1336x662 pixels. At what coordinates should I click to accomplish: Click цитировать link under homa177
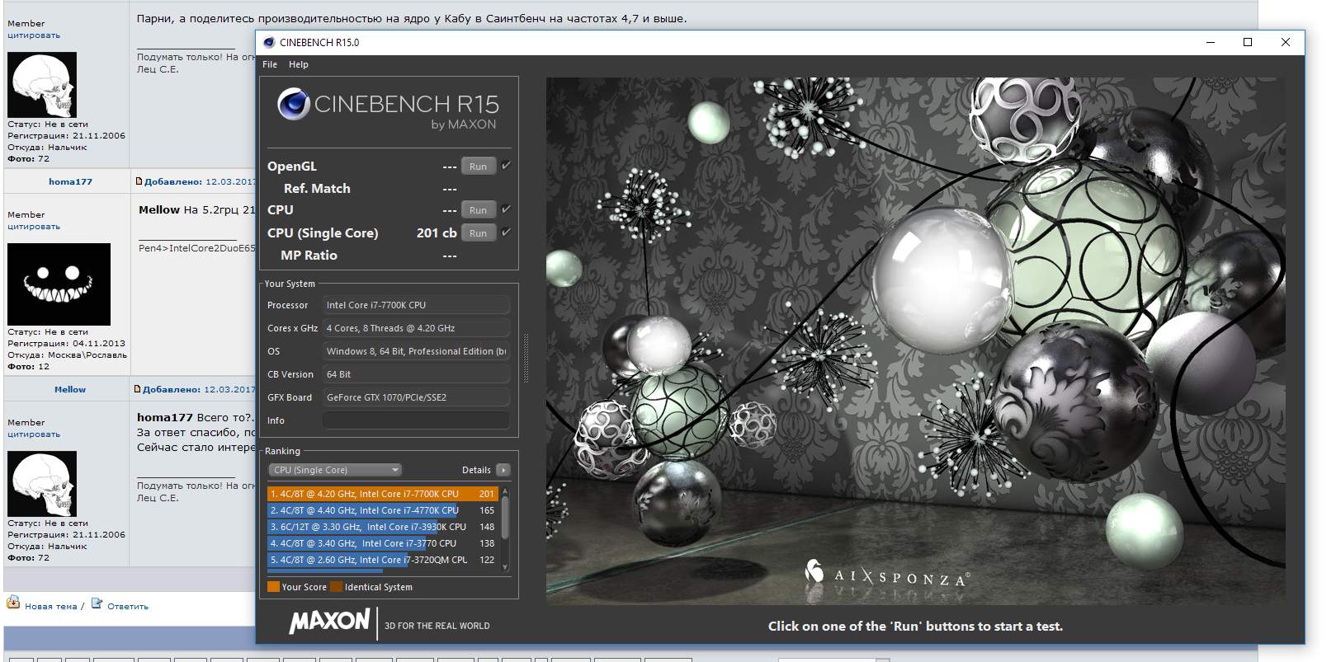pyautogui.click(x=34, y=227)
